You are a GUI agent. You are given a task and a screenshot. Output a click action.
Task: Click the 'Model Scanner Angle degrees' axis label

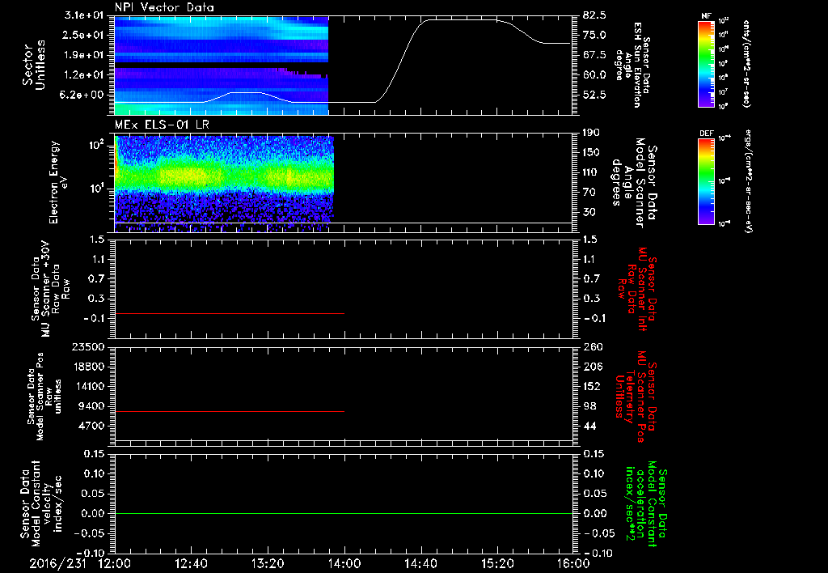pos(634,182)
